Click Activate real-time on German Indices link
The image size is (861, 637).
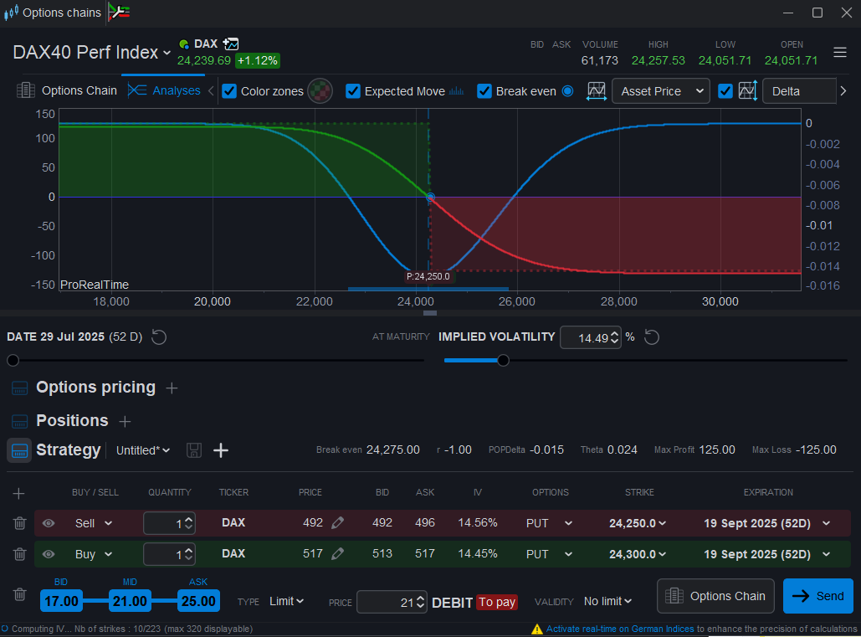coord(620,629)
